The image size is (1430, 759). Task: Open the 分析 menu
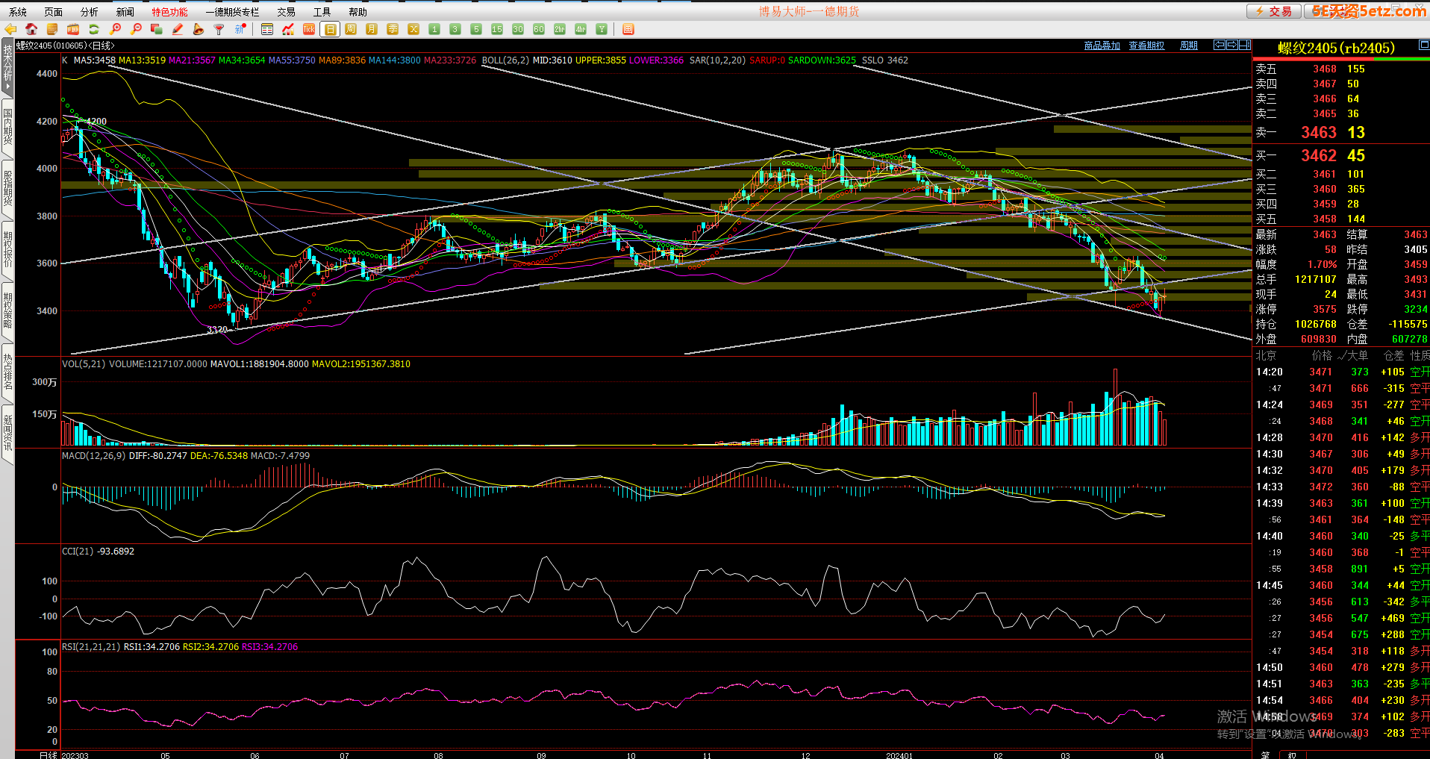click(x=89, y=12)
